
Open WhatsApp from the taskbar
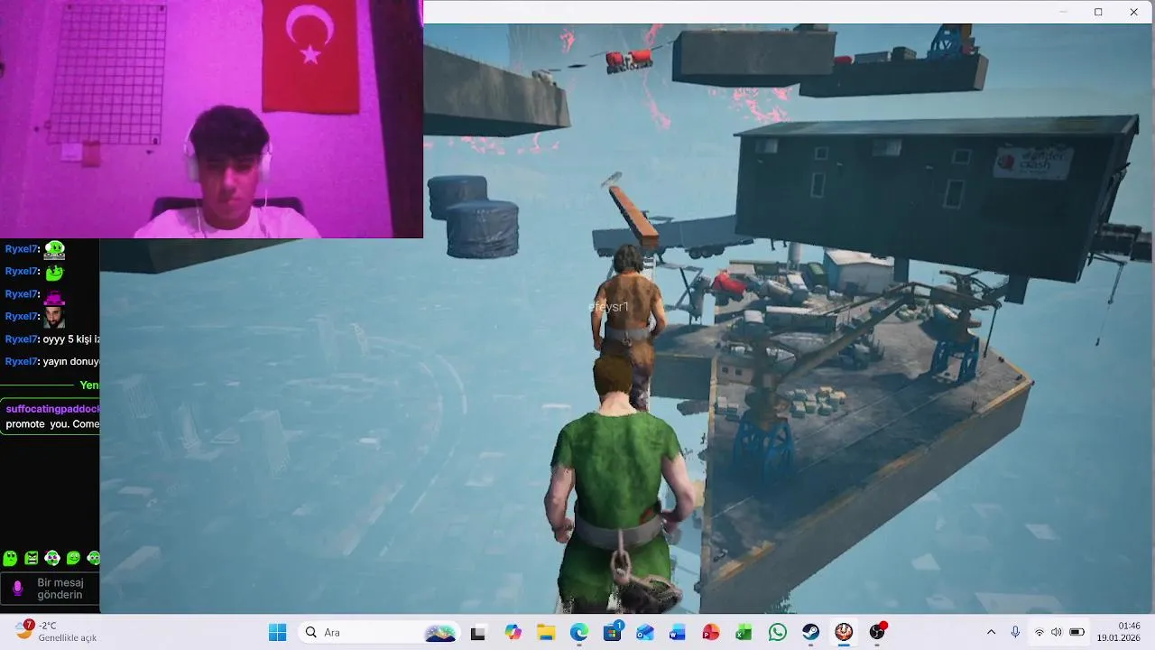[777, 632]
